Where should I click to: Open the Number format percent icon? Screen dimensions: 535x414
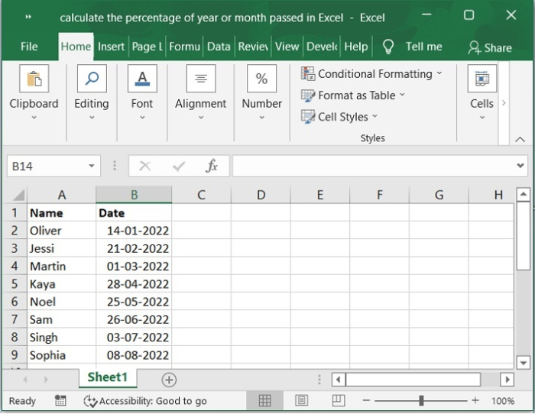pyautogui.click(x=261, y=79)
